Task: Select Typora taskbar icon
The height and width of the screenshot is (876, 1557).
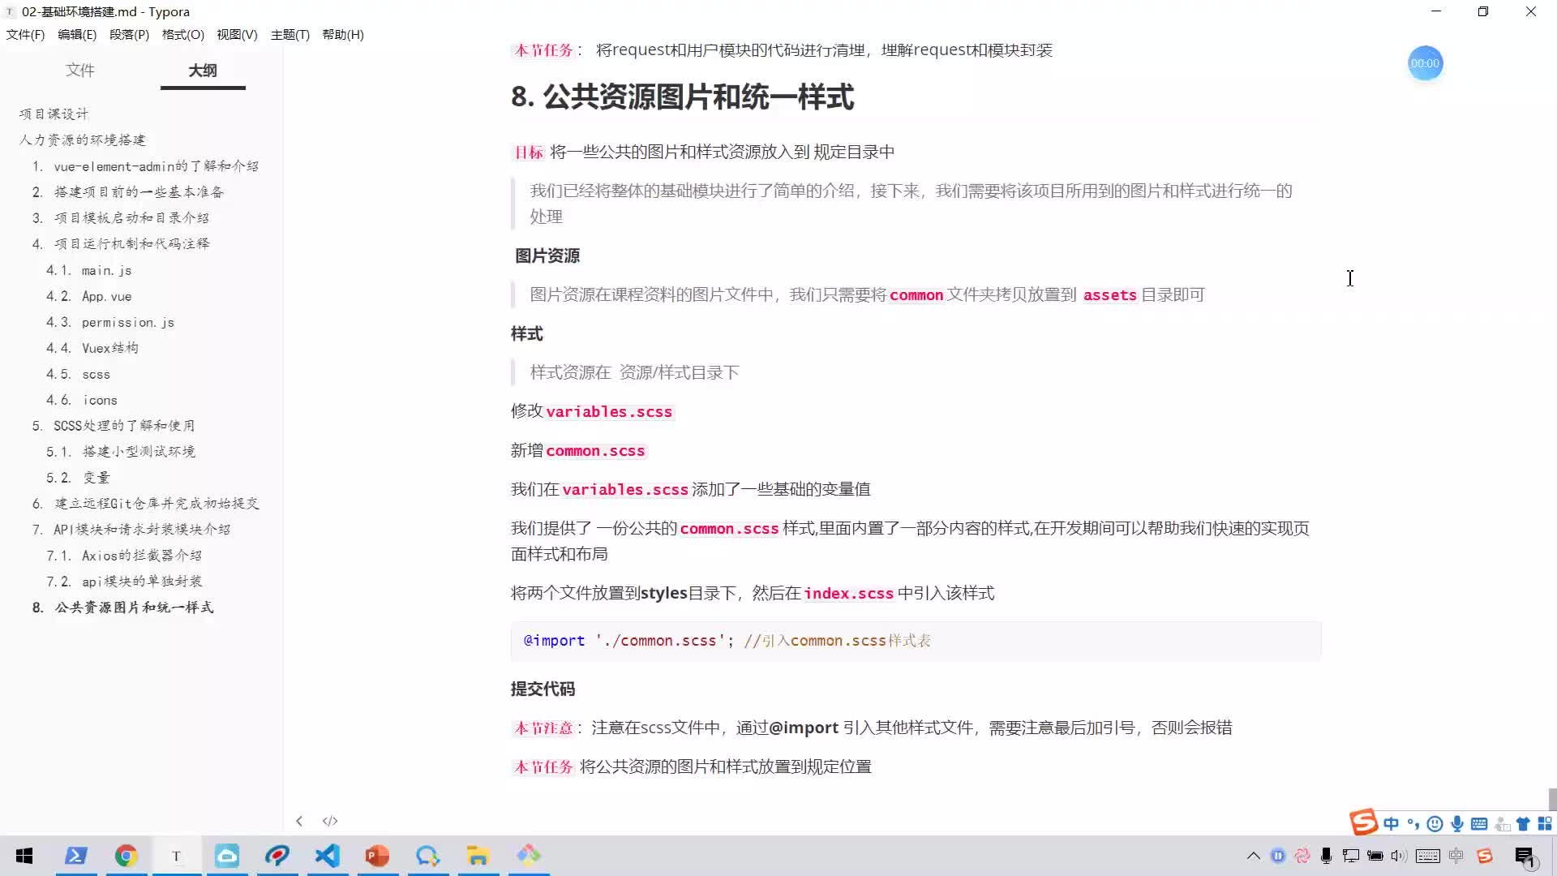Action: pyautogui.click(x=176, y=856)
